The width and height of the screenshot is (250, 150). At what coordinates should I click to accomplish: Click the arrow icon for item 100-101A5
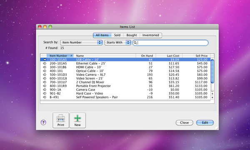45,60
